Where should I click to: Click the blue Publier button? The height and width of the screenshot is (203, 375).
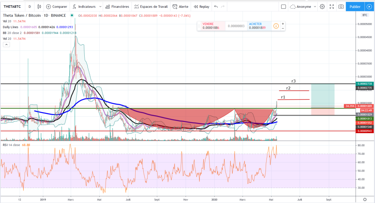(355, 7)
